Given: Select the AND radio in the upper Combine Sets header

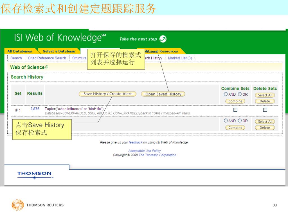Looking at the screenshot, I should coord(226,94).
